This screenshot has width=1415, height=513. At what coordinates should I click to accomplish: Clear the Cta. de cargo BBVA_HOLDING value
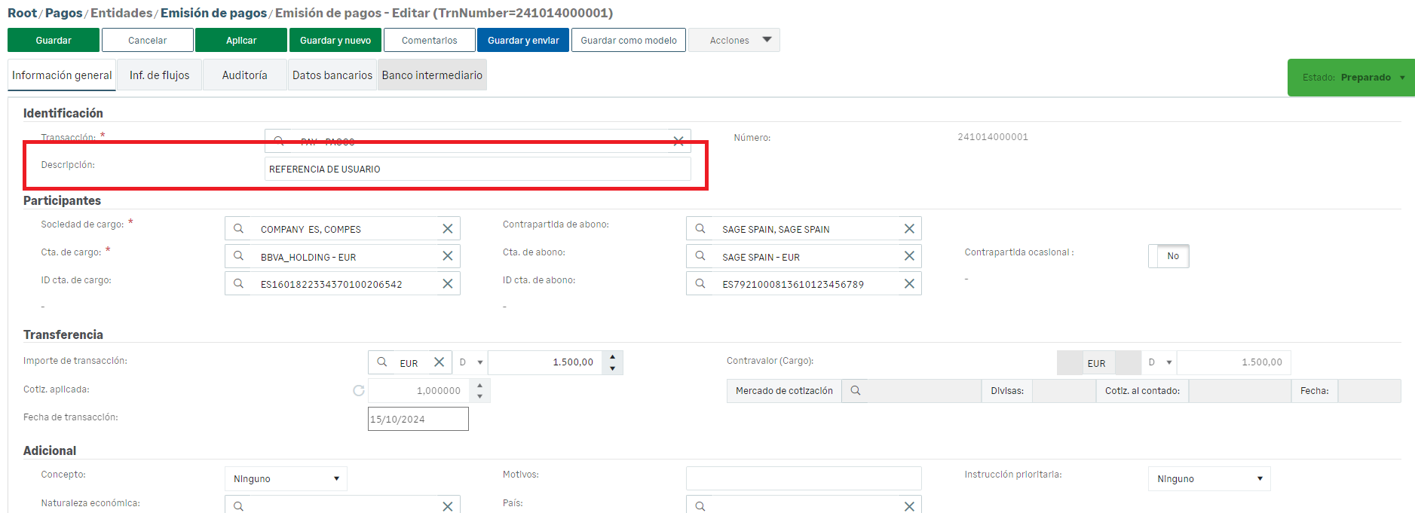447,256
